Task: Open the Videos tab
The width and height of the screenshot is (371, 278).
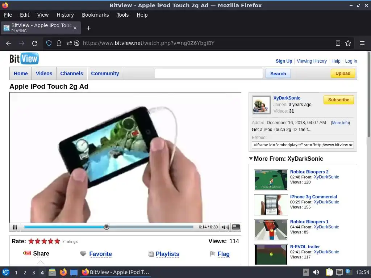Action: [44, 73]
